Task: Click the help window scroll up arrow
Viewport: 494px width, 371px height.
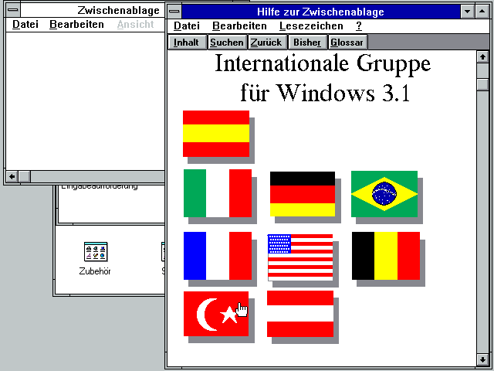Action: click(x=482, y=57)
